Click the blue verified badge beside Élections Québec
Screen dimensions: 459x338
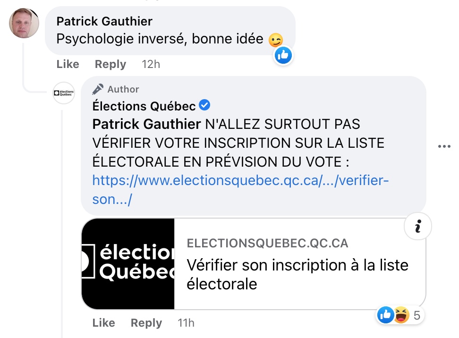pyautogui.click(x=204, y=105)
